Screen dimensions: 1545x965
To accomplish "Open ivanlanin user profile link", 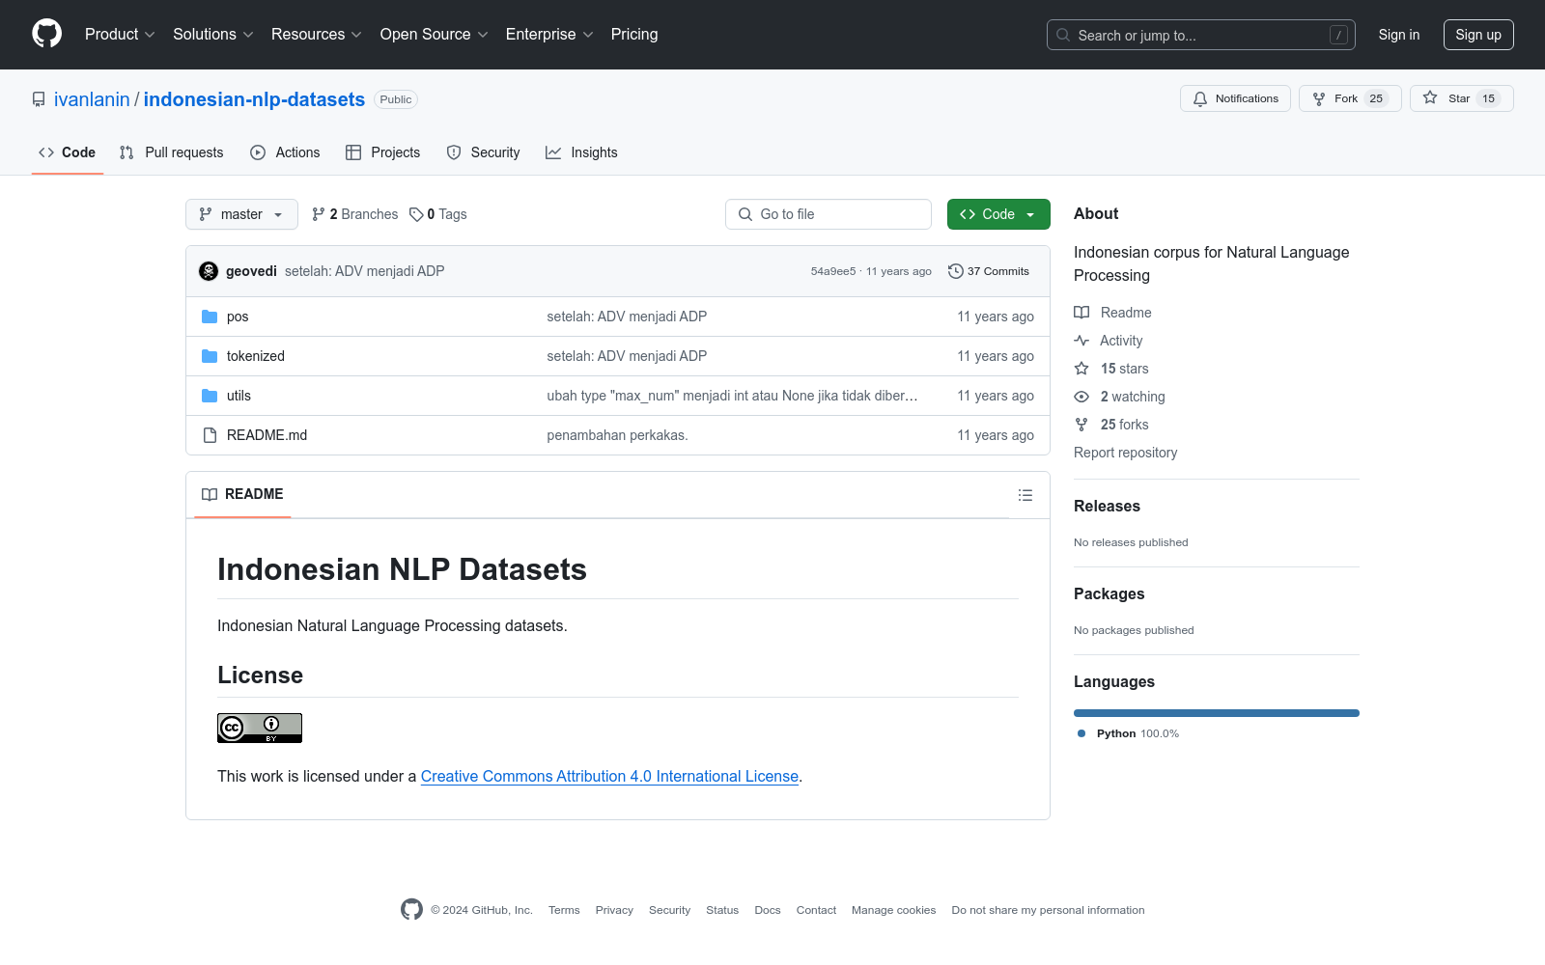I will pos(92,99).
